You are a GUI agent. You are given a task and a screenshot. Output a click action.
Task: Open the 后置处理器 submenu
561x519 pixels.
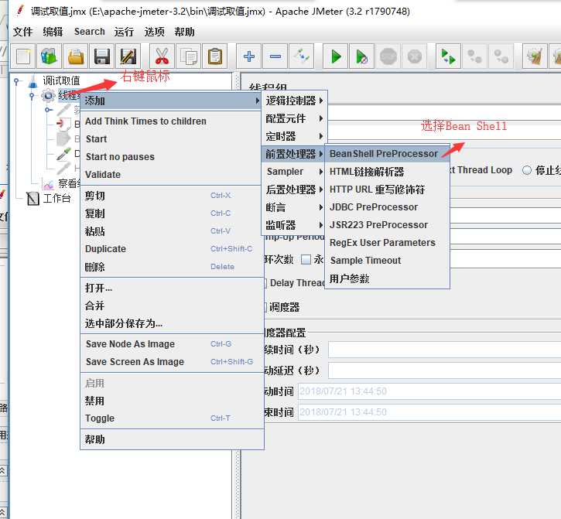point(294,190)
